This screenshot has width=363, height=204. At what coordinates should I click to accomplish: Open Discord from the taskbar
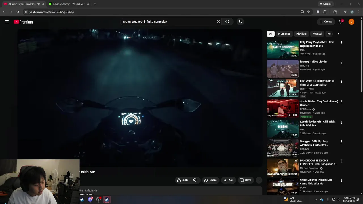(x=90, y=199)
